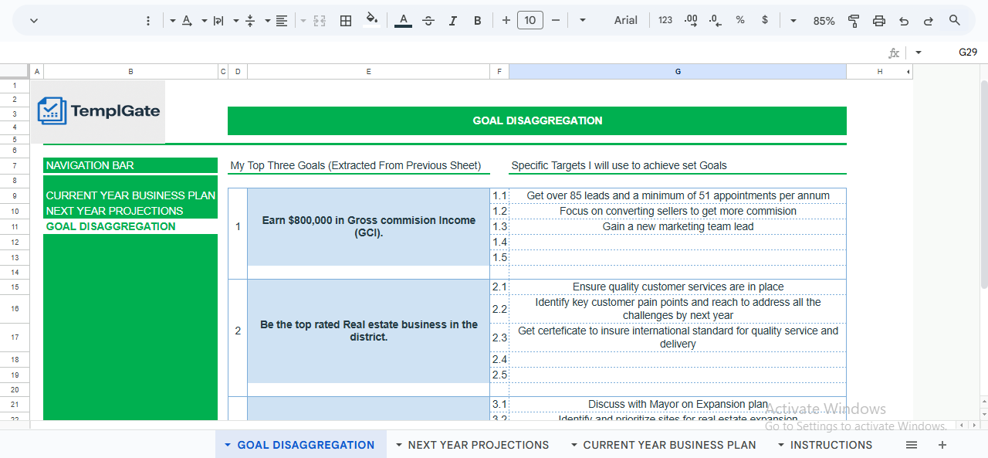Click the vertical align icon

(x=250, y=21)
